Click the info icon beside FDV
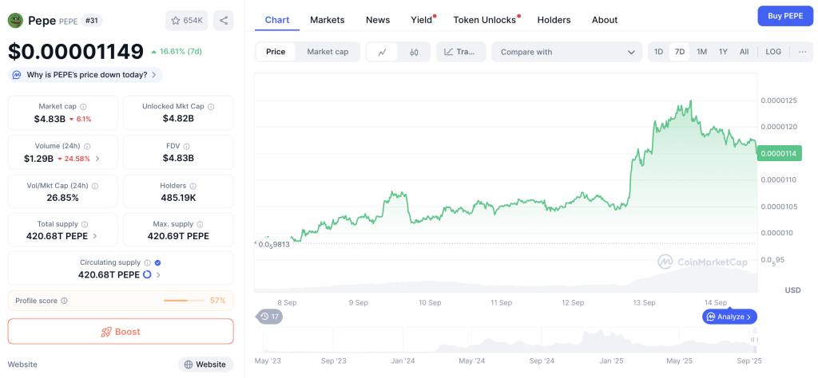818x378 pixels. (186, 146)
